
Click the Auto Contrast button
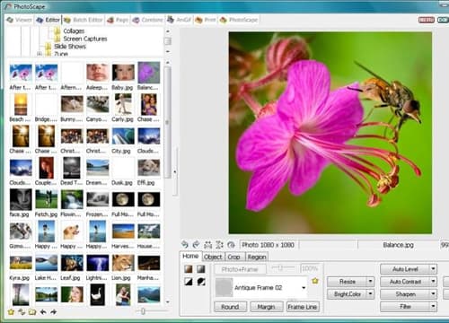tap(405, 282)
